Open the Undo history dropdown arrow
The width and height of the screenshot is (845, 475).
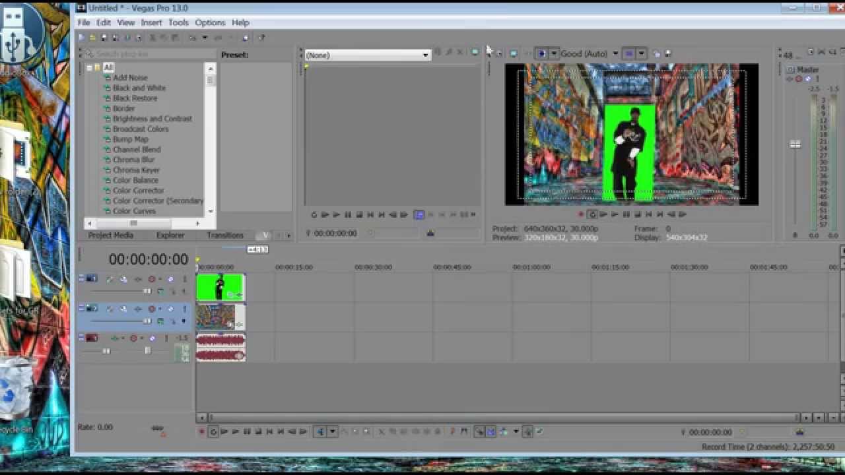tap(204, 38)
